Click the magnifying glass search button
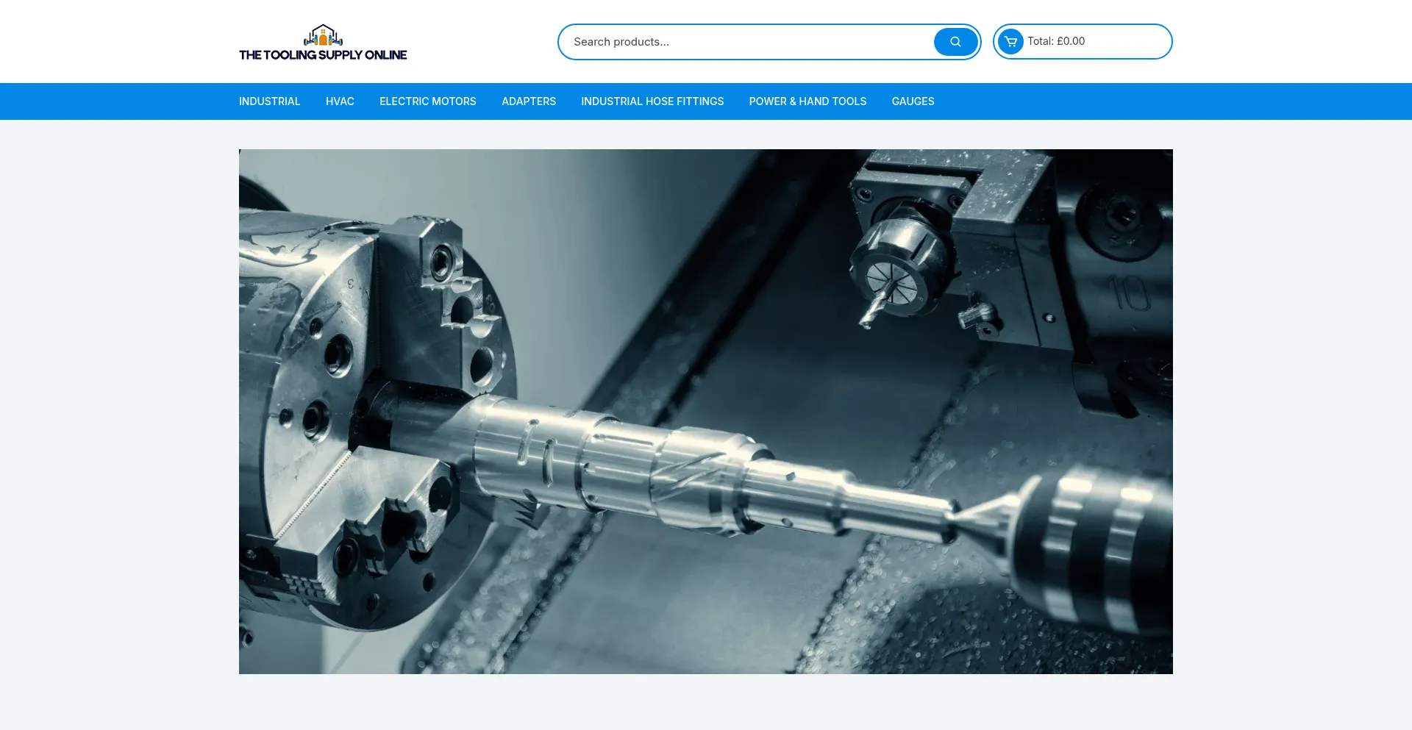 coord(955,42)
